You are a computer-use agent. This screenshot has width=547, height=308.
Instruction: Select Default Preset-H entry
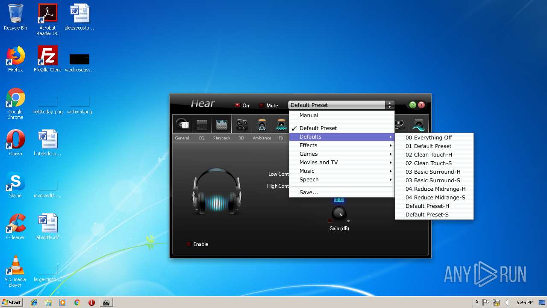pyautogui.click(x=434, y=206)
